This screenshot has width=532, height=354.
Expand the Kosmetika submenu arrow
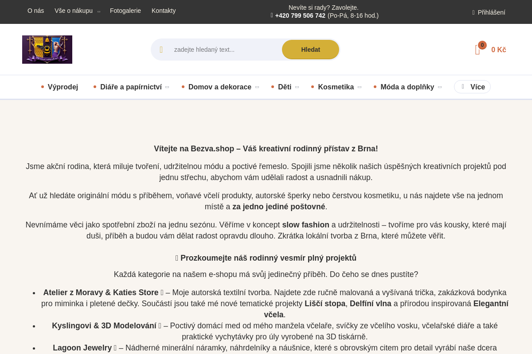pyautogui.click(x=360, y=87)
